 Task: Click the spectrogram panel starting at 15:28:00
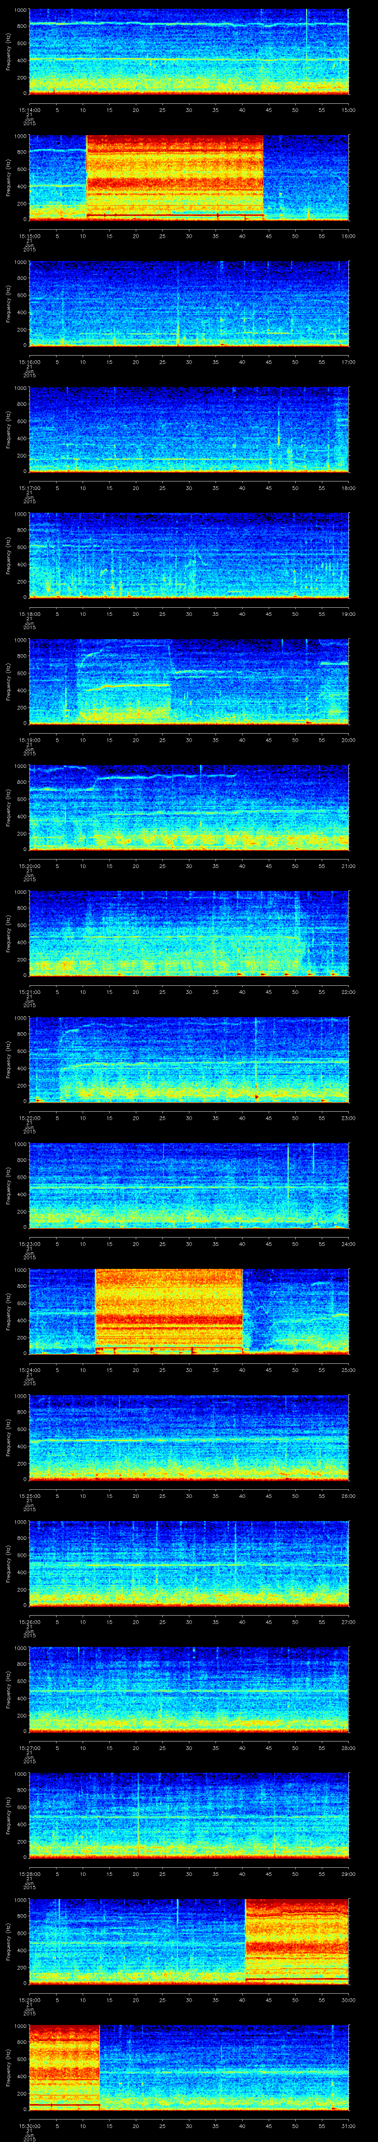point(189,1815)
